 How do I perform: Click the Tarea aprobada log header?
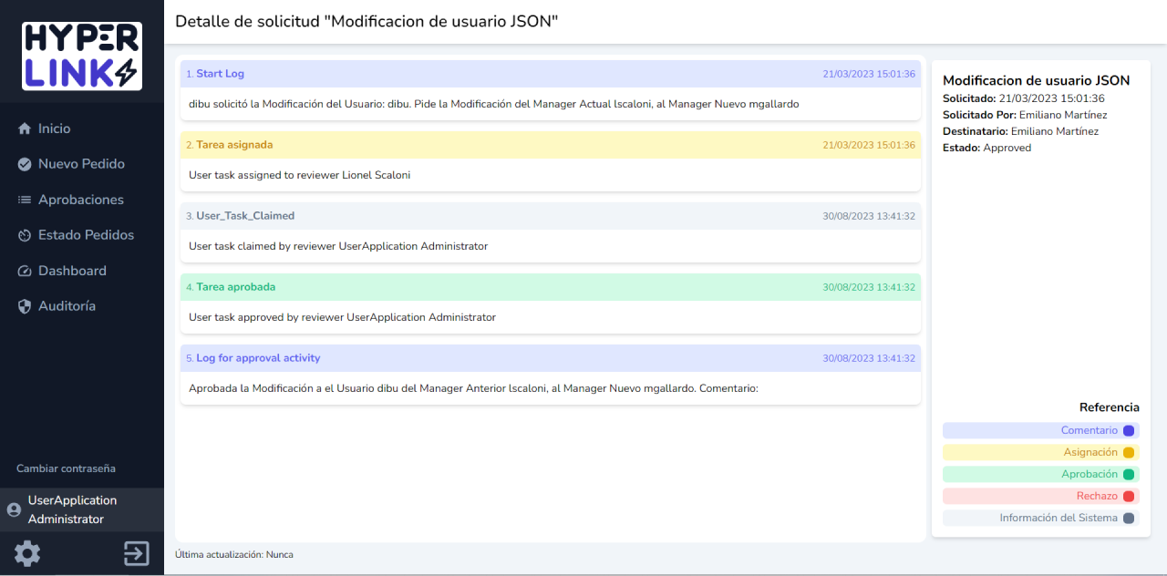click(550, 287)
